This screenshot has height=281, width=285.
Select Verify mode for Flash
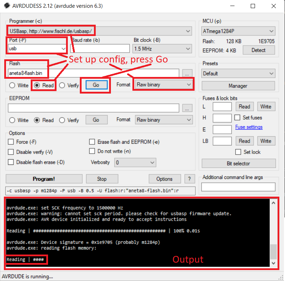click(x=63, y=85)
